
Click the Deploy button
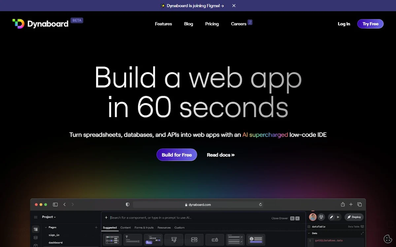(354, 217)
